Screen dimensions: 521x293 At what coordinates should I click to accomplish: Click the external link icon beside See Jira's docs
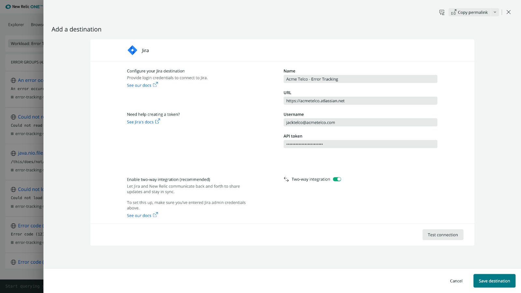[x=158, y=121]
